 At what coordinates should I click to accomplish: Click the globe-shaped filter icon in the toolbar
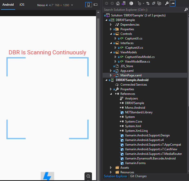131,3
